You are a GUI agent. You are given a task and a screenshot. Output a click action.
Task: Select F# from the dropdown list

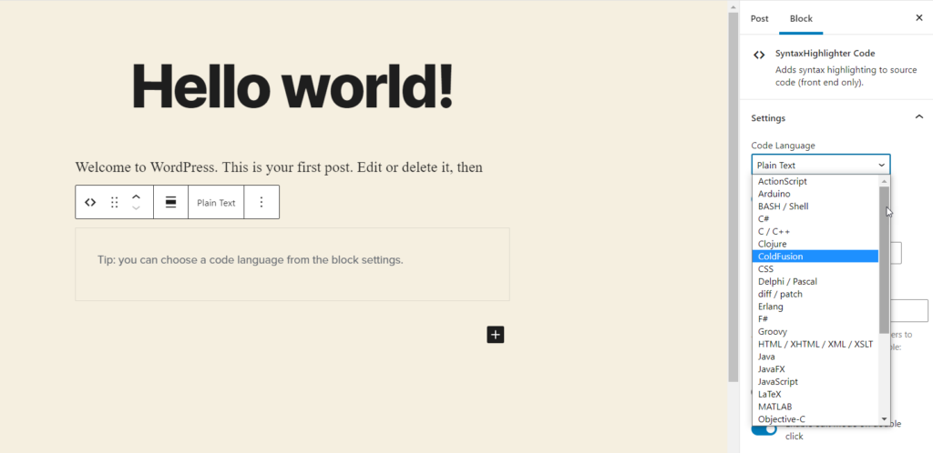(815, 318)
